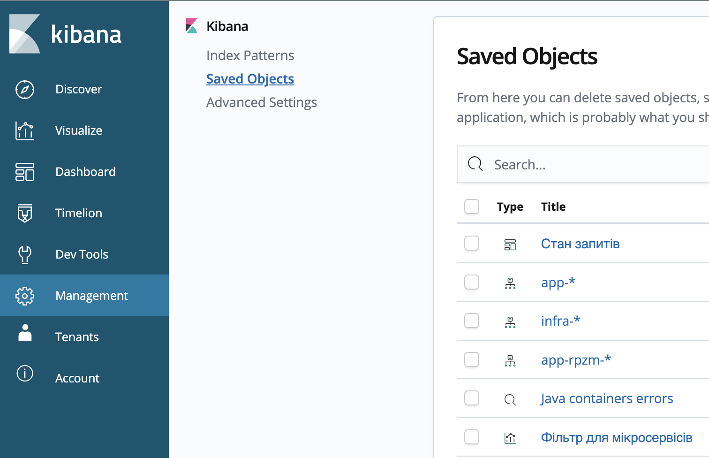Open Index Patterns settings
Viewport: 709px width, 458px height.
(x=250, y=55)
